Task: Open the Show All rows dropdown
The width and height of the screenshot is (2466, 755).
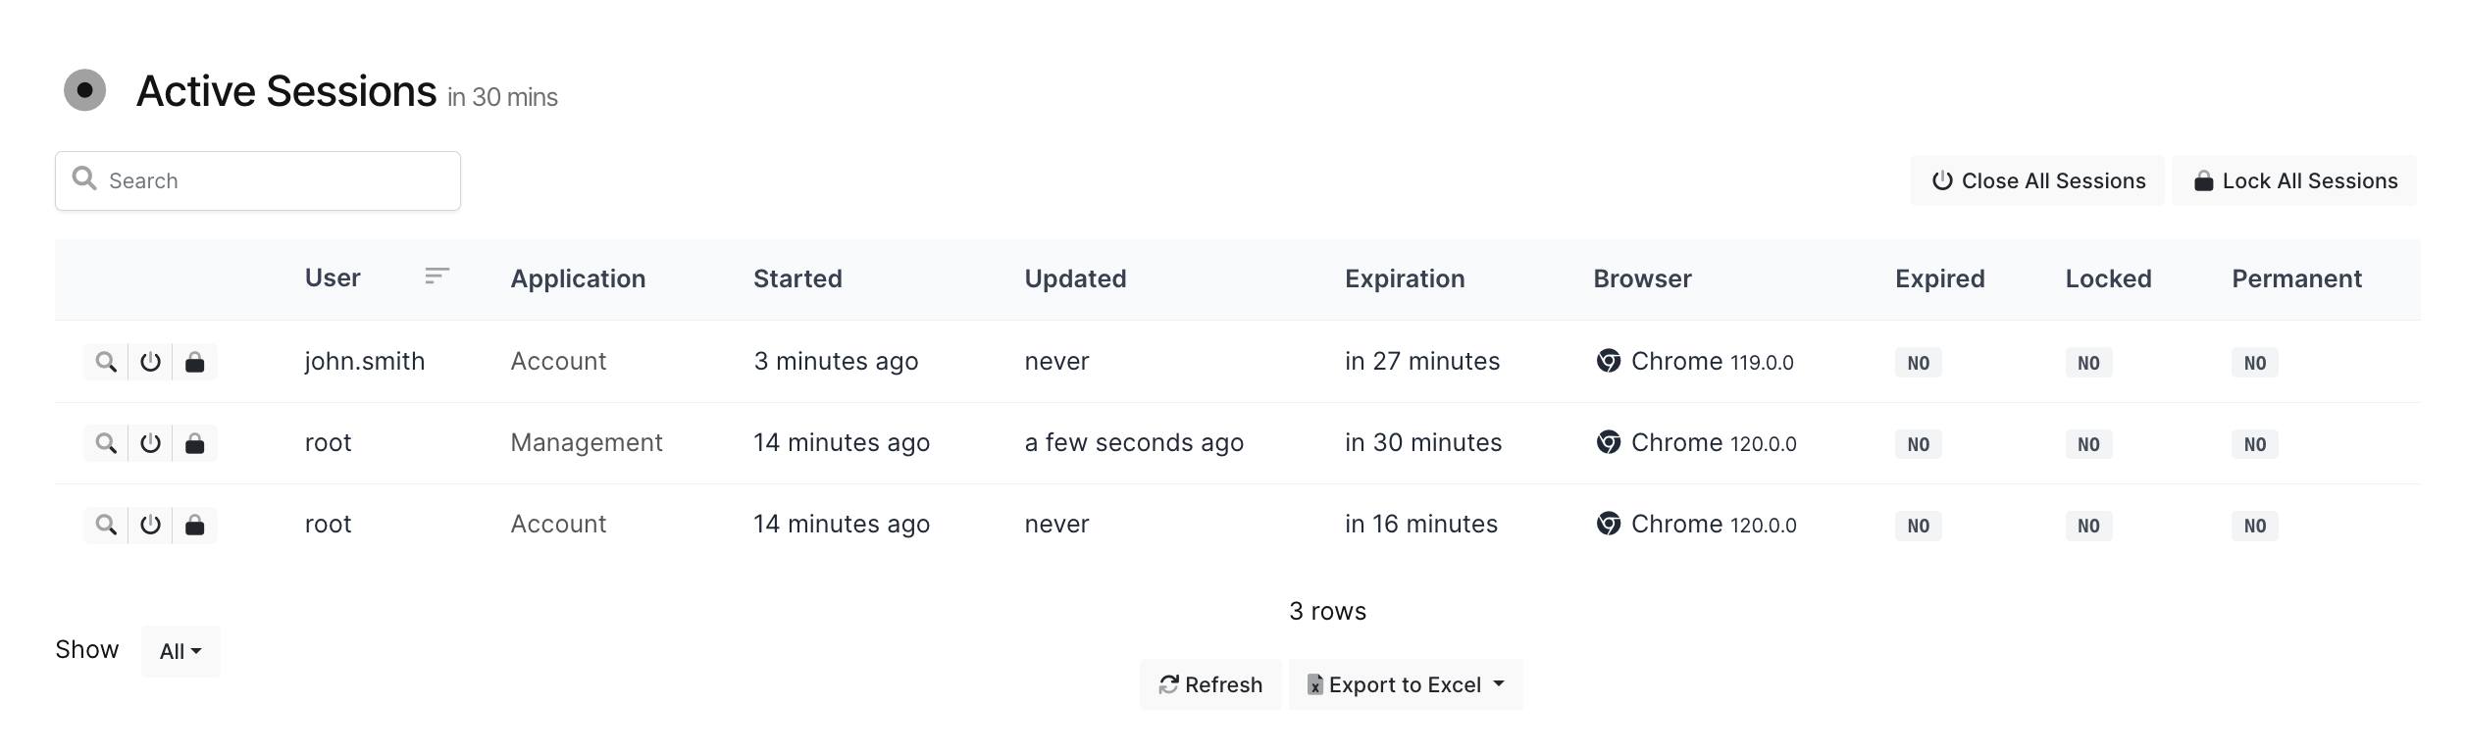Action: (x=180, y=651)
